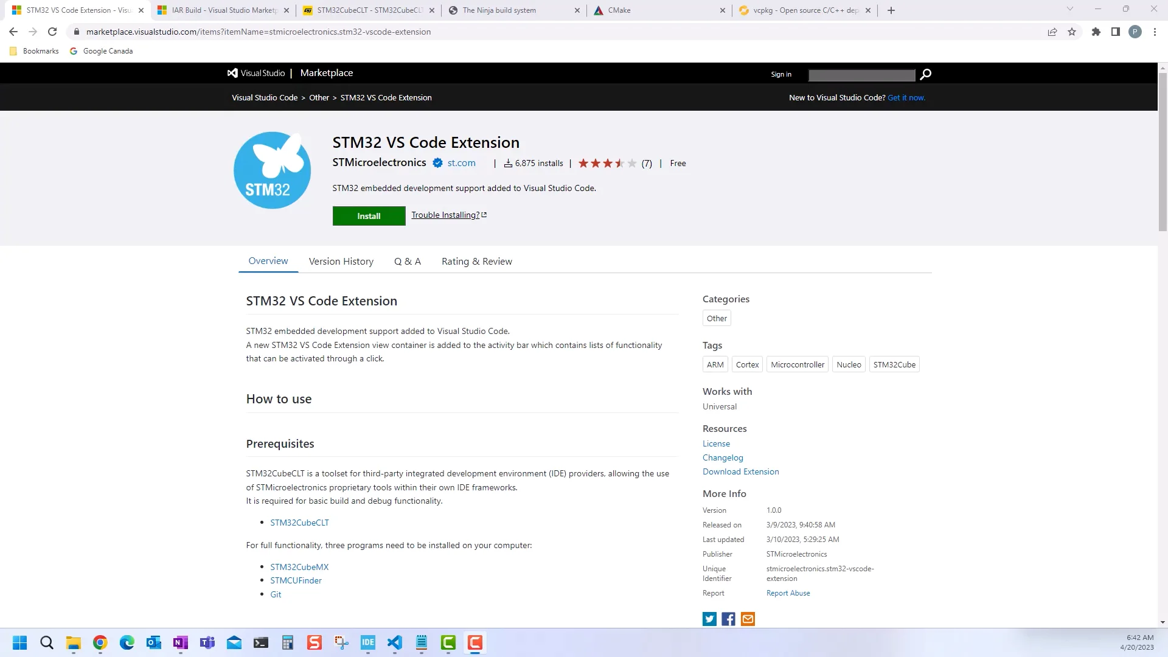
Task: Click the share page icon
Action: [1052, 32]
